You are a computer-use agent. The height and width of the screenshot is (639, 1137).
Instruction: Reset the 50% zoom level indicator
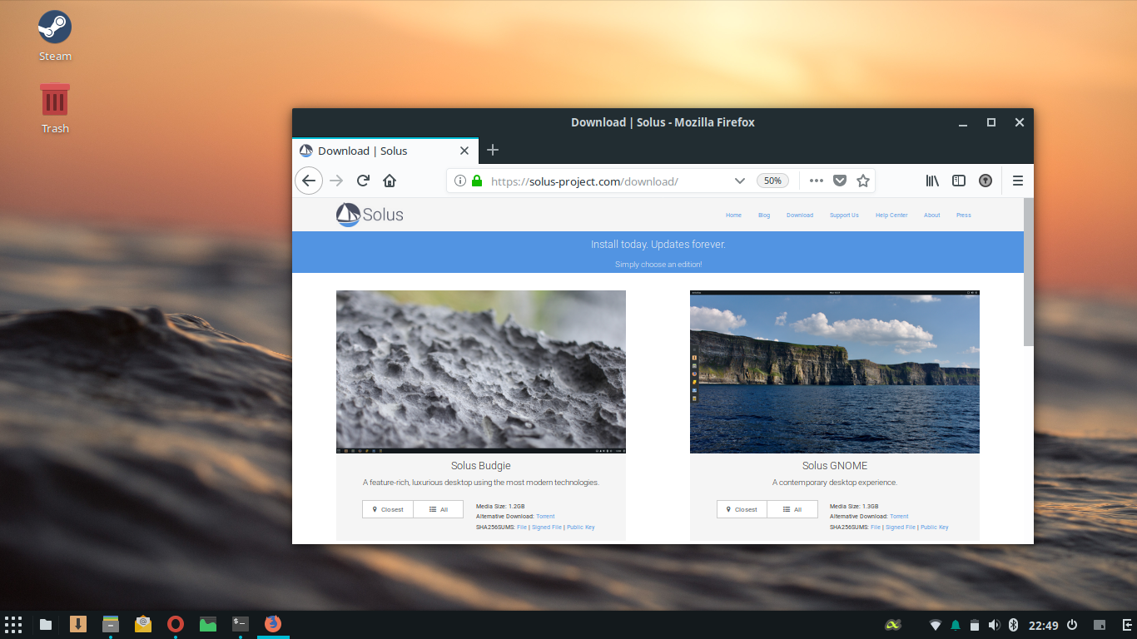[x=772, y=181]
